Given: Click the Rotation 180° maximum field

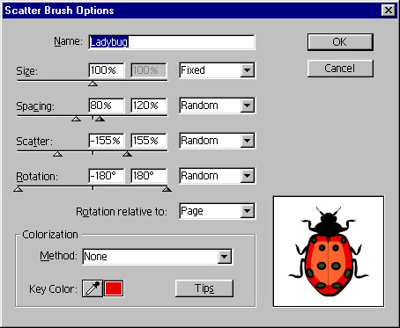Looking at the screenshot, I should tap(149, 176).
